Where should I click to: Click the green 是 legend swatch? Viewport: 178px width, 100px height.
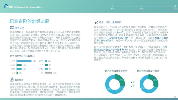click(131, 82)
